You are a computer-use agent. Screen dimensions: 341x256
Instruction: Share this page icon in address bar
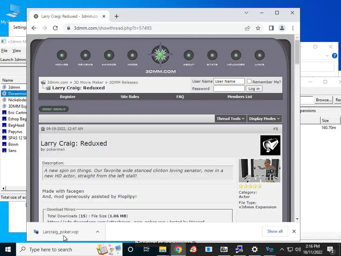pos(247,28)
